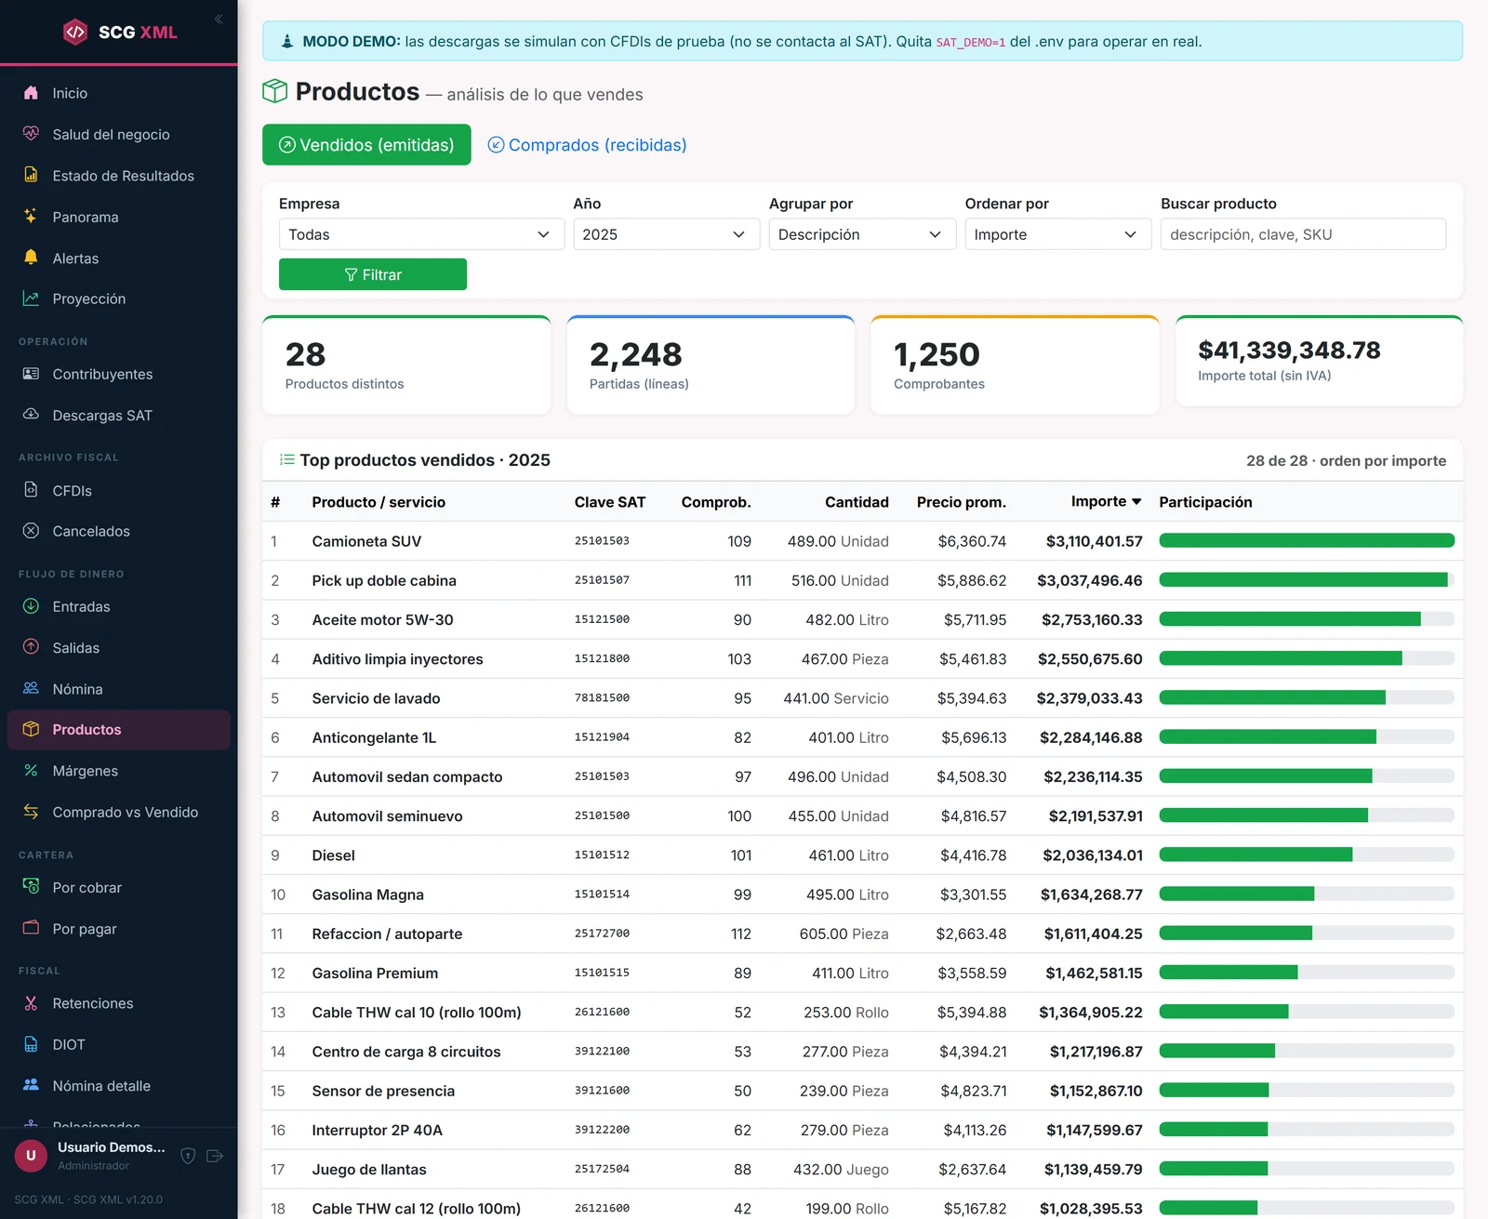Click the Salidas up-arrow circle icon
Image resolution: width=1488 pixels, height=1219 pixels.
(31, 647)
